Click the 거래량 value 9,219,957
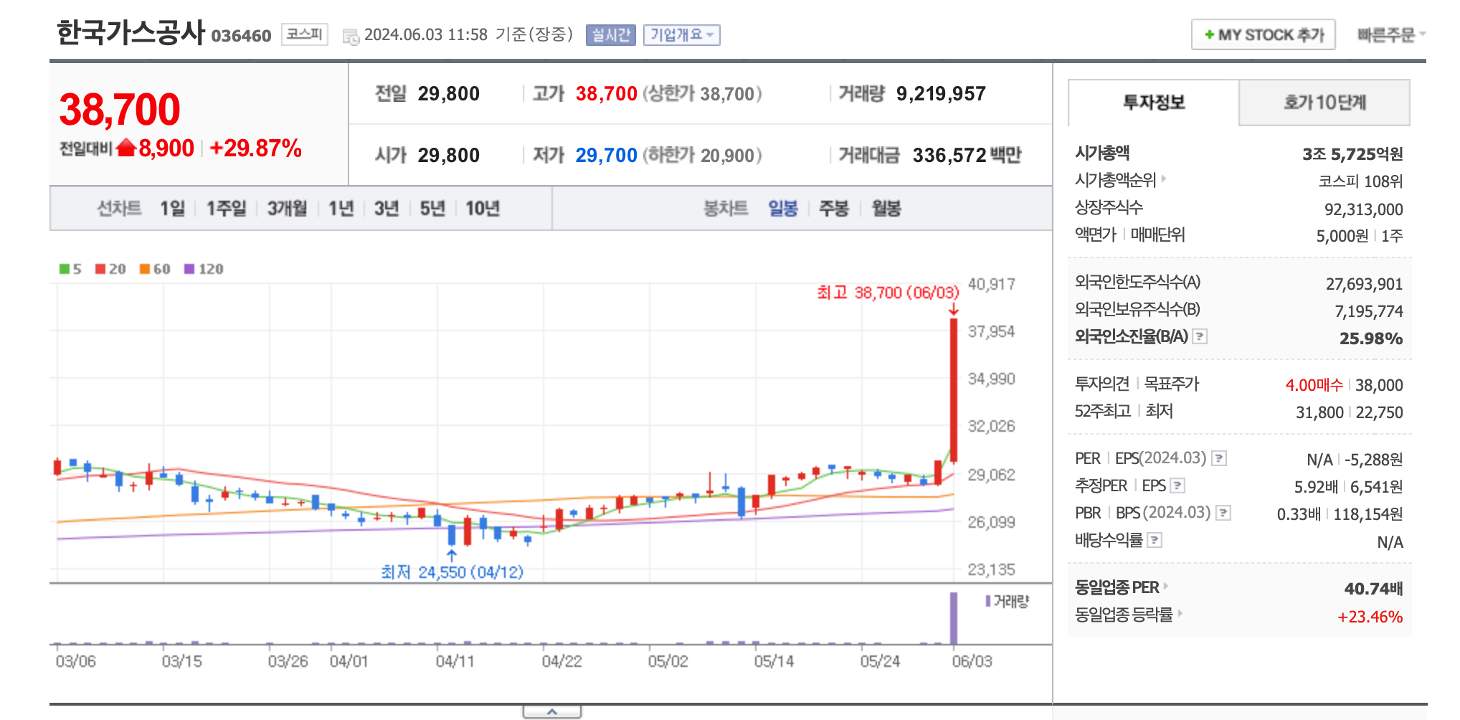The image size is (1460, 720). pyautogui.click(x=941, y=94)
